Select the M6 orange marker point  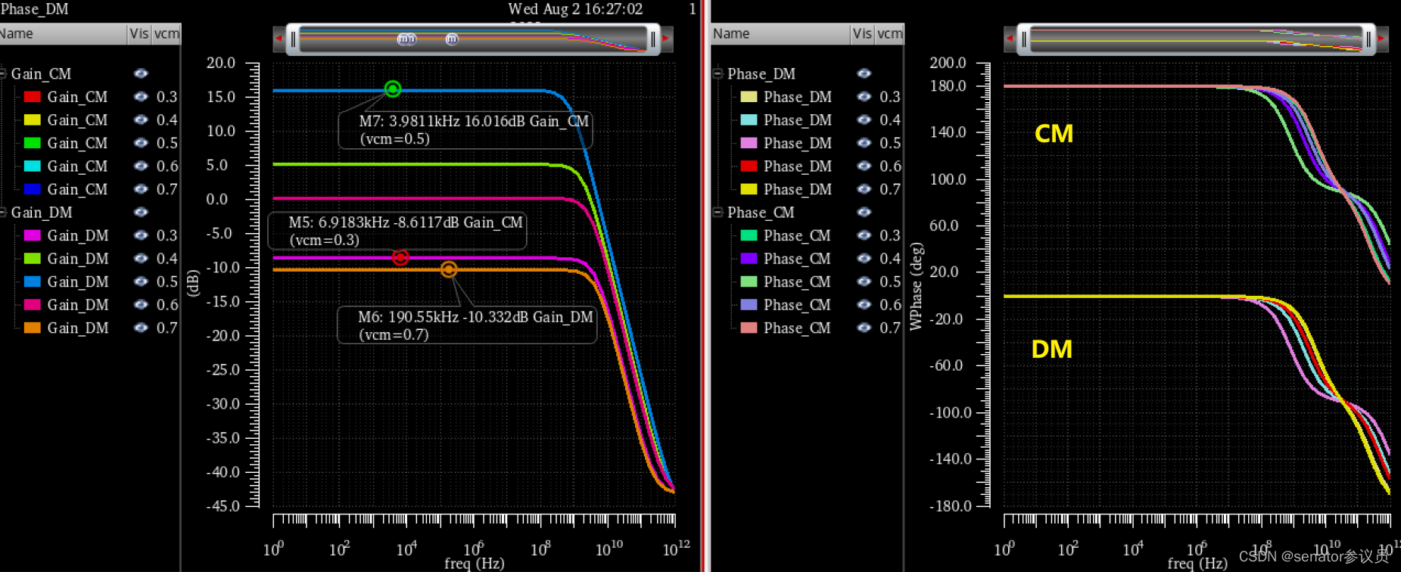[449, 269]
